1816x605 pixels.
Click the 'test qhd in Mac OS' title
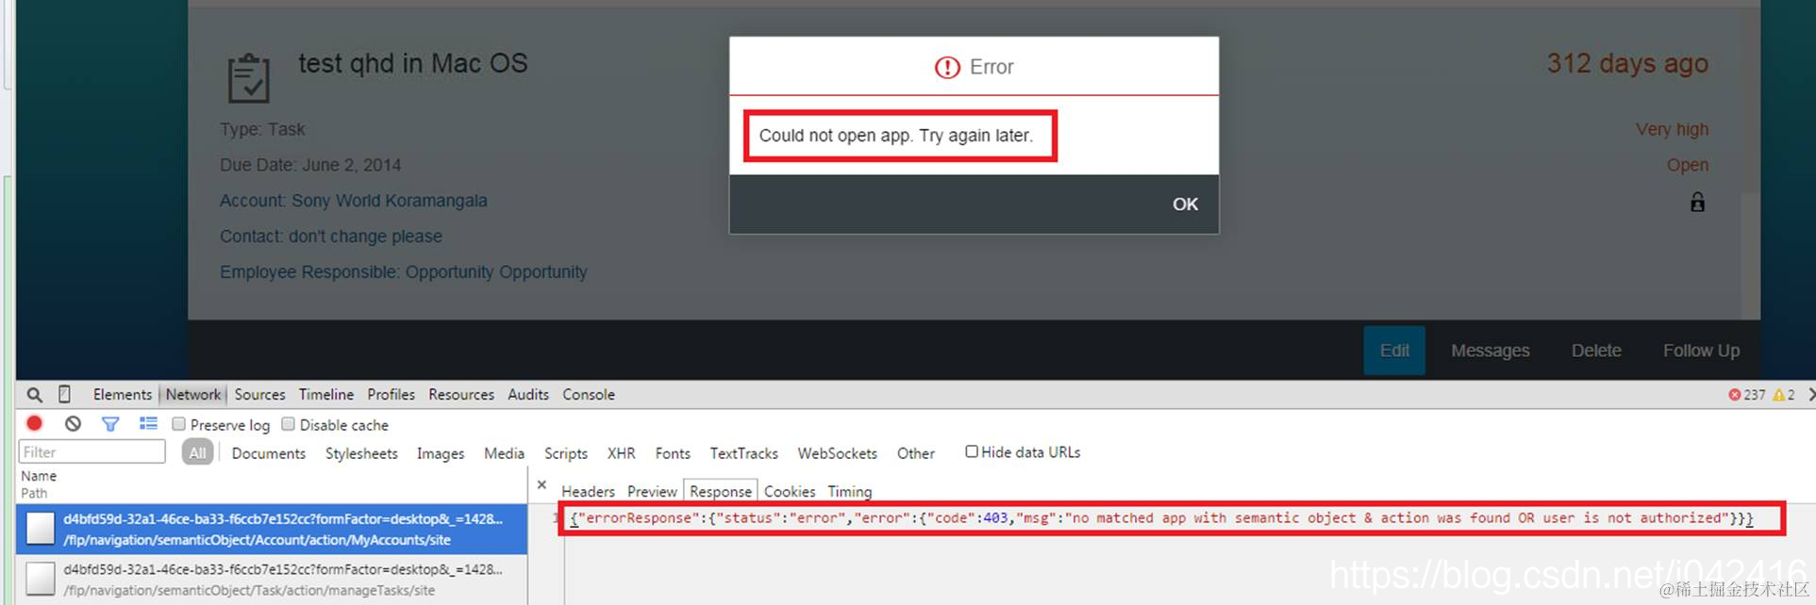point(413,63)
